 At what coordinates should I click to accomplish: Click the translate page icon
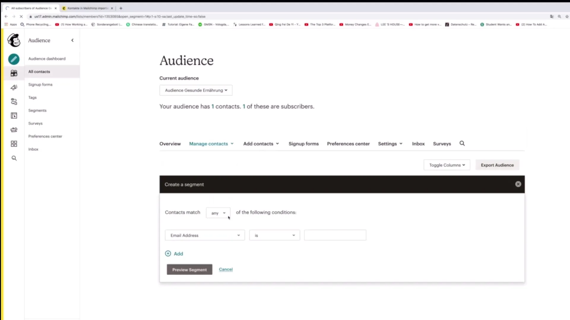(x=552, y=17)
